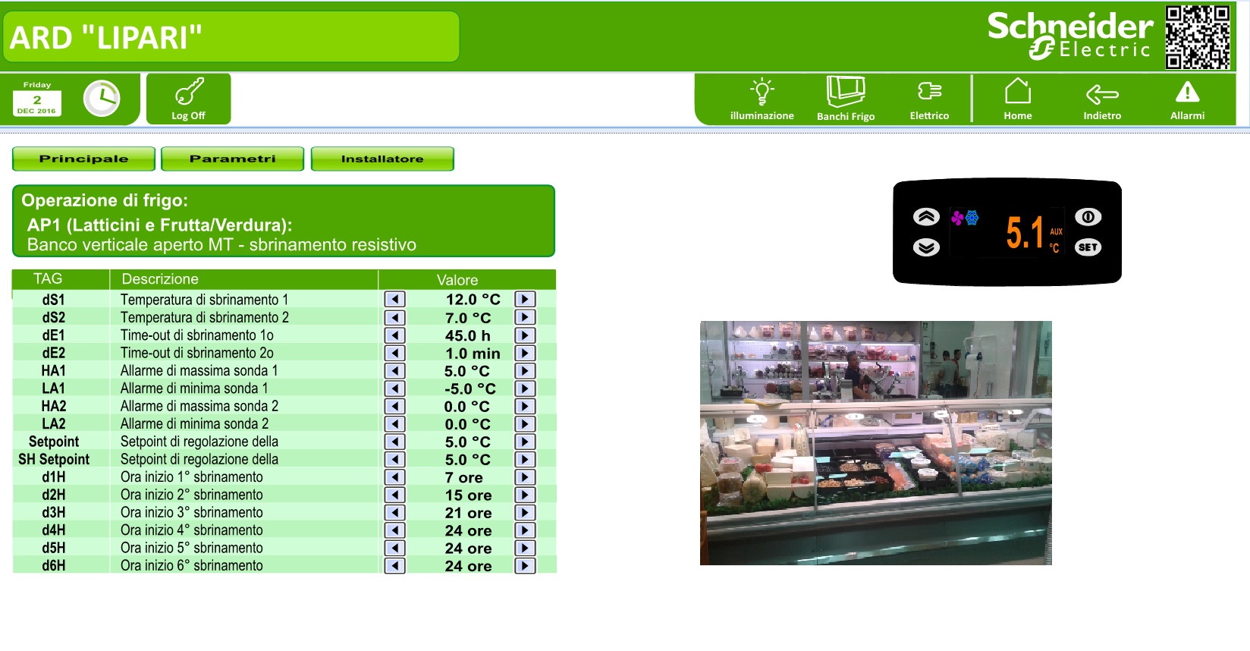Open the clock icon in the header
Viewport: 1250px width, 651px height.
pyautogui.click(x=102, y=99)
